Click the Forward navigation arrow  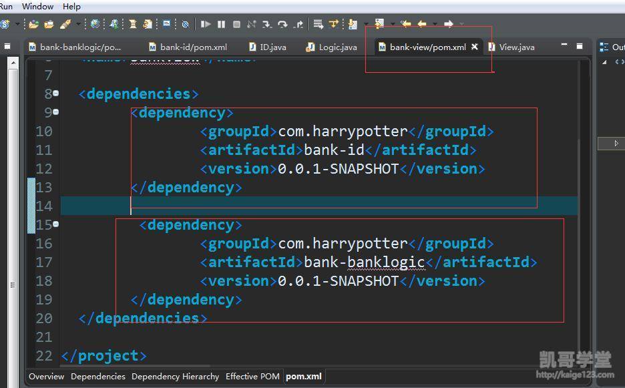pyautogui.click(x=449, y=24)
